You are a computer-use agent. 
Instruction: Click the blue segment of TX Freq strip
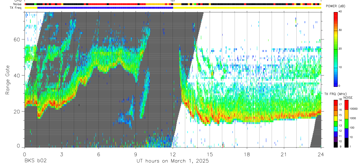point(105,8)
